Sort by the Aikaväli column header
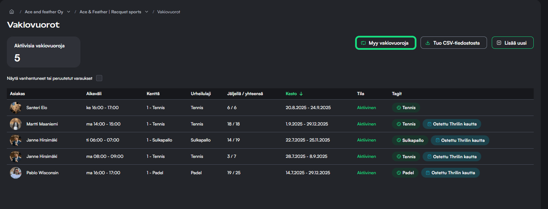 point(94,94)
